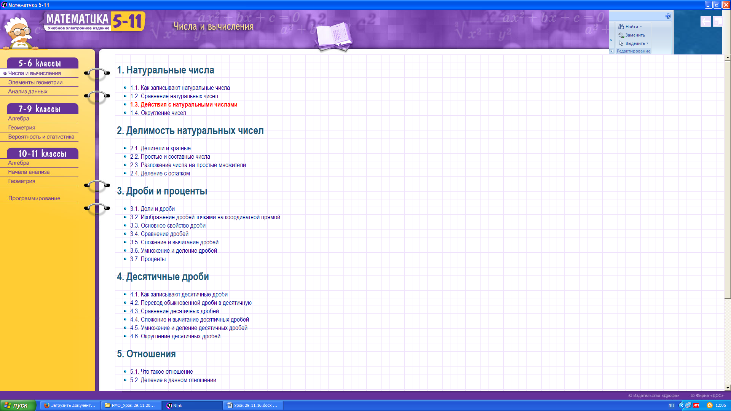Click the RU language indicator

(x=671, y=406)
